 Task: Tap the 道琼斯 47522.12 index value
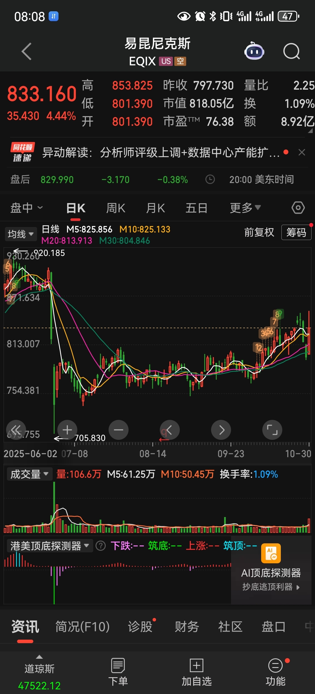pos(39,686)
